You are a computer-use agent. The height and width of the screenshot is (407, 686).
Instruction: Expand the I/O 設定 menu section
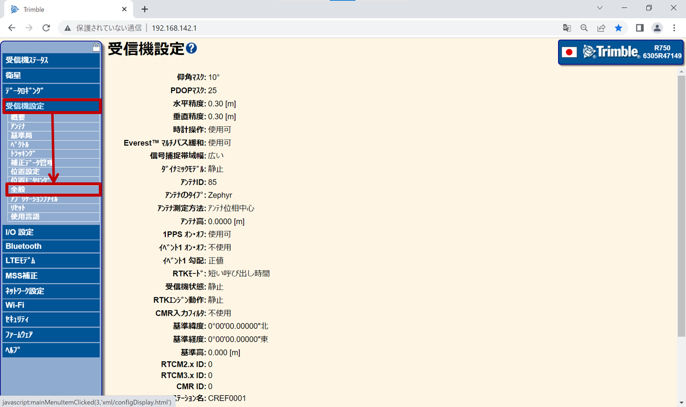(51, 232)
